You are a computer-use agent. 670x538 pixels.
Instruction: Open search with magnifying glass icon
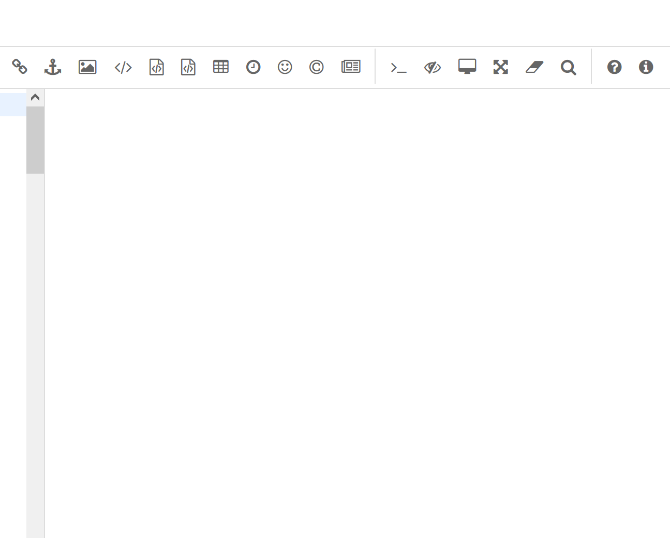568,67
